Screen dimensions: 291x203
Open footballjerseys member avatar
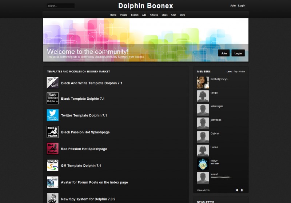tap(203, 83)
